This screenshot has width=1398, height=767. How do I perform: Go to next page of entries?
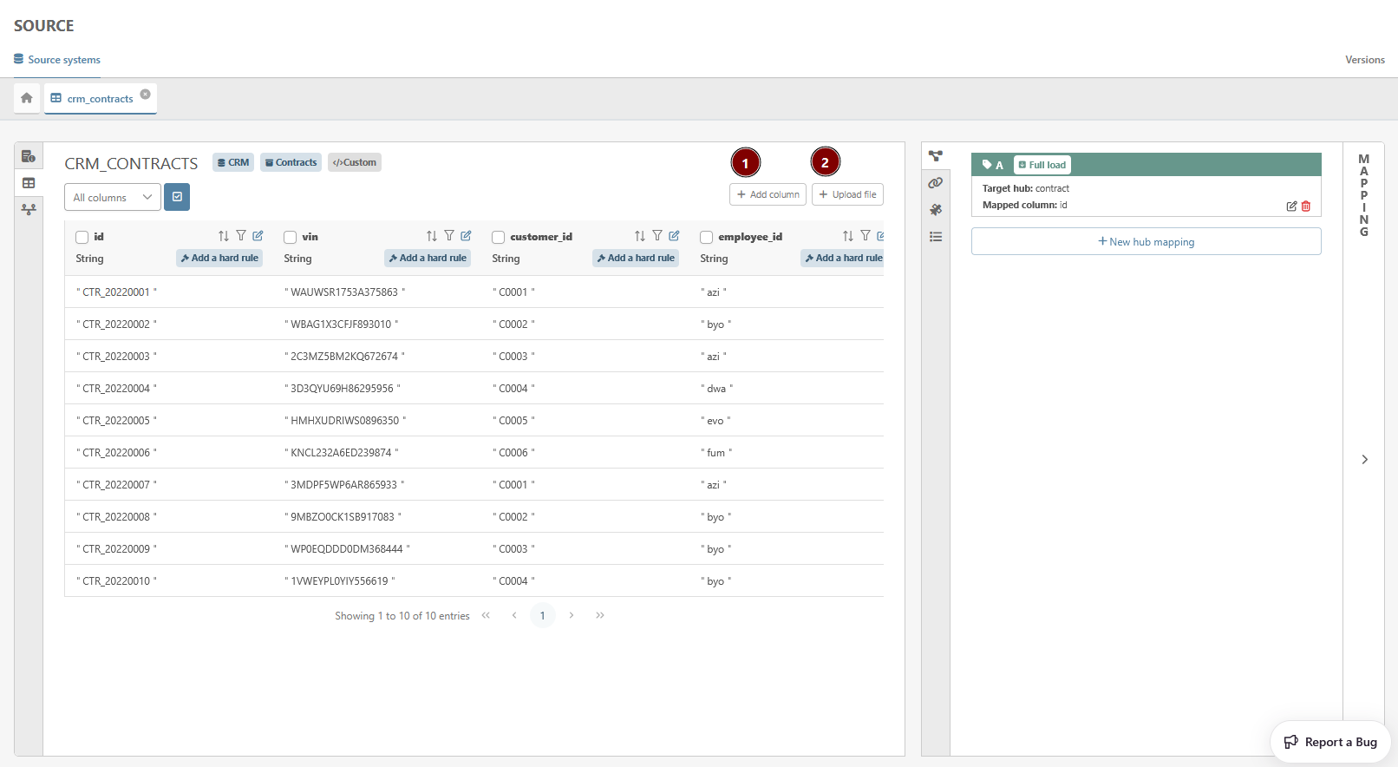[x=572, y=615]
